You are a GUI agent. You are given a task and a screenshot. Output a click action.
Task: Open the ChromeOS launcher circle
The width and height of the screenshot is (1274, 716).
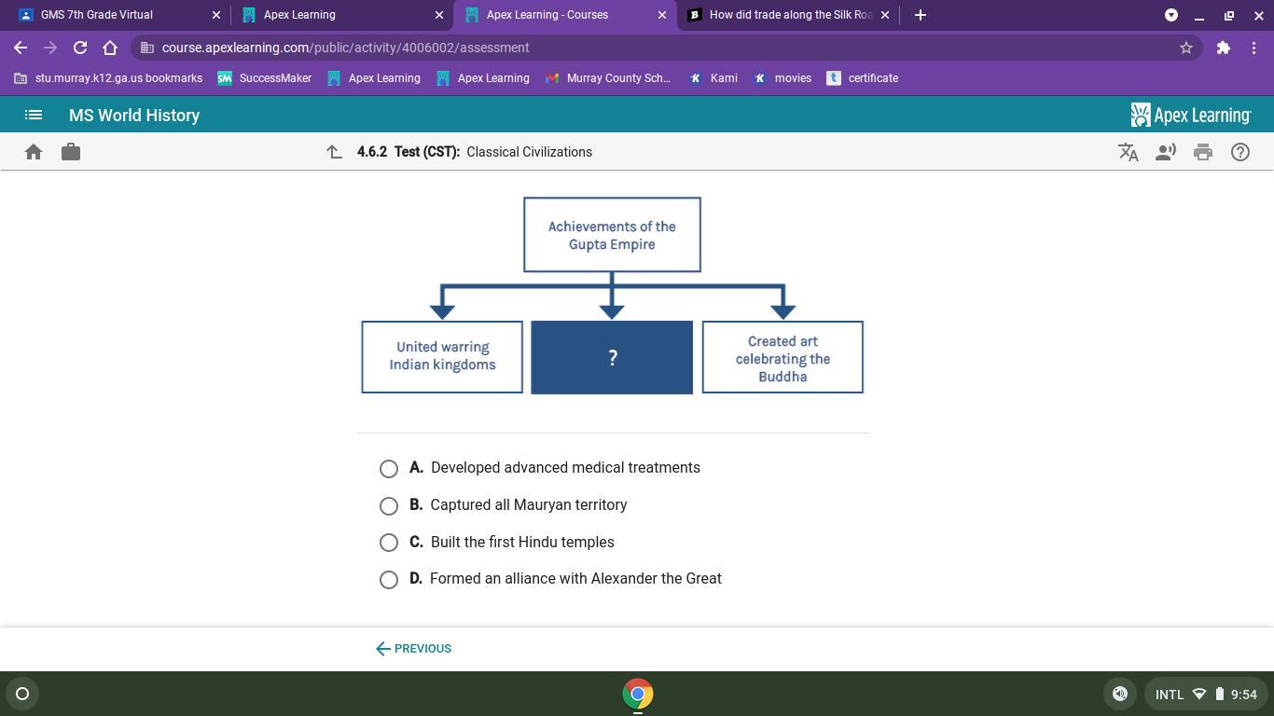pos(22,694)
